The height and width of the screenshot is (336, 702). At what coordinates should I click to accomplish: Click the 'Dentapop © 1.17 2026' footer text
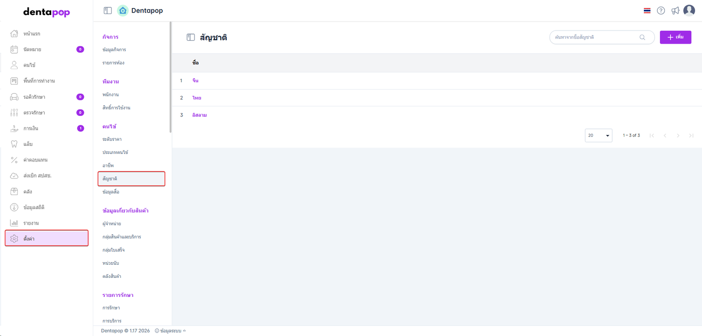126,331
